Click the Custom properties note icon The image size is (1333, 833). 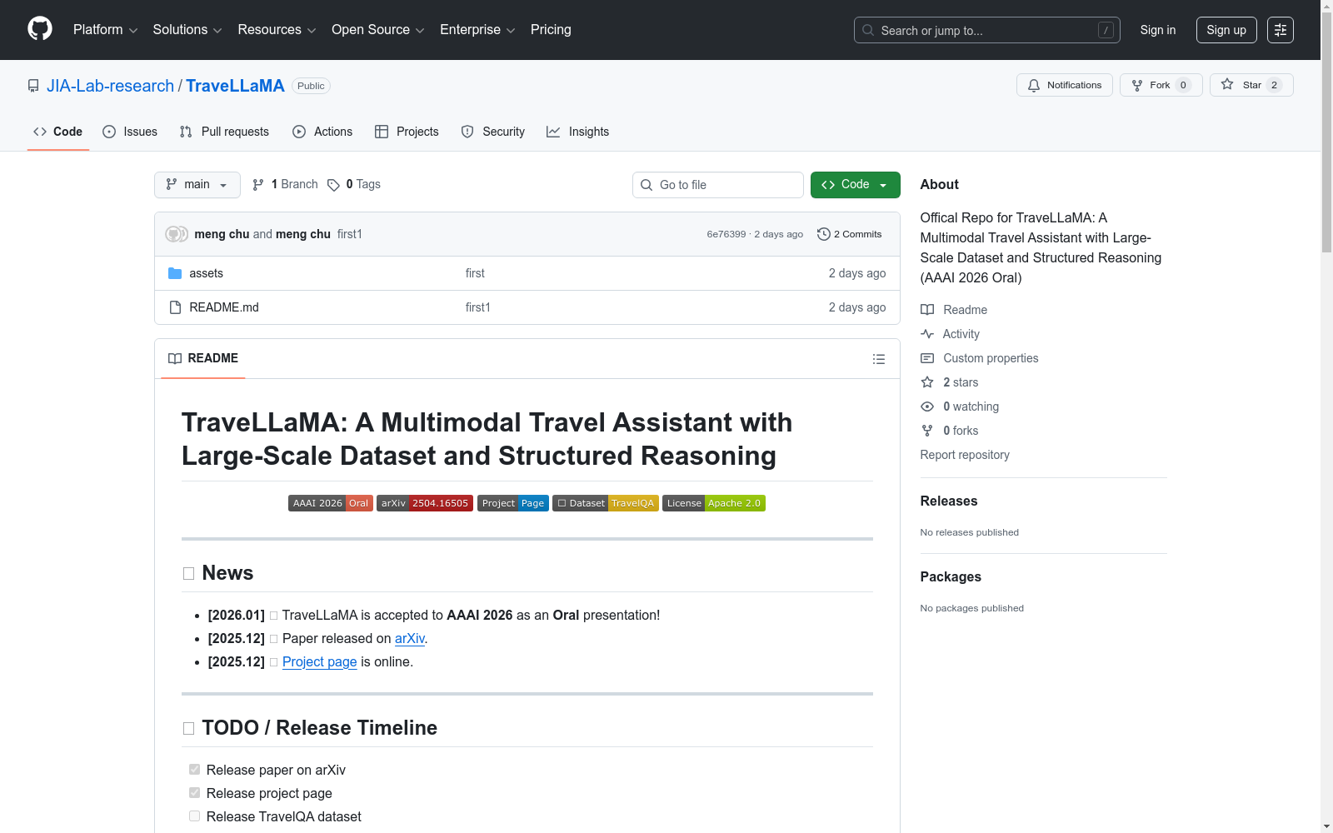click(x=927, y=358)
